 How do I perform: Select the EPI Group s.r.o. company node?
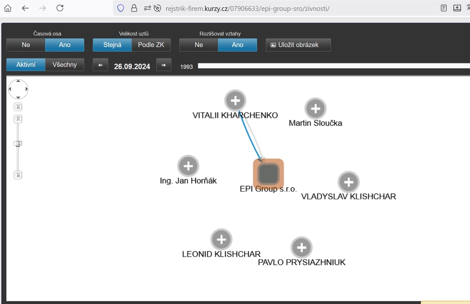point(268,174)
